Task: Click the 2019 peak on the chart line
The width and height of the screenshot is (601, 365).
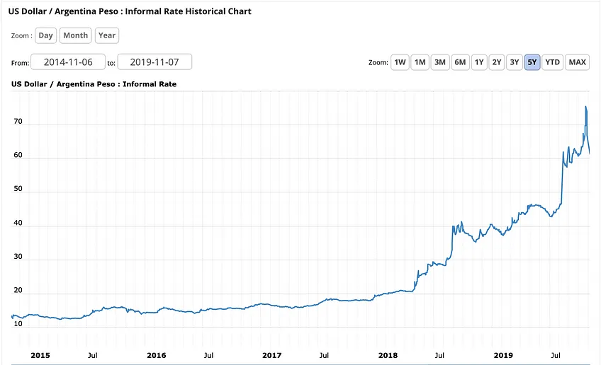Action: [585, 107]
